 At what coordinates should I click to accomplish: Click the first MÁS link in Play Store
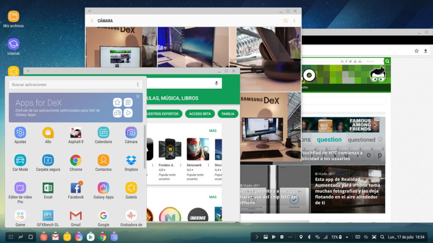click(213, 131)
